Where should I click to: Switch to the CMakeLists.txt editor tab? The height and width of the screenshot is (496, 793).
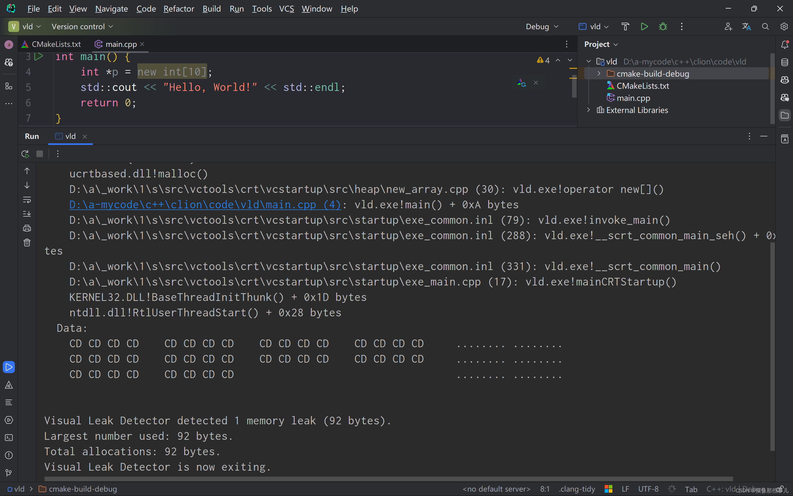(x=56, y=44)
